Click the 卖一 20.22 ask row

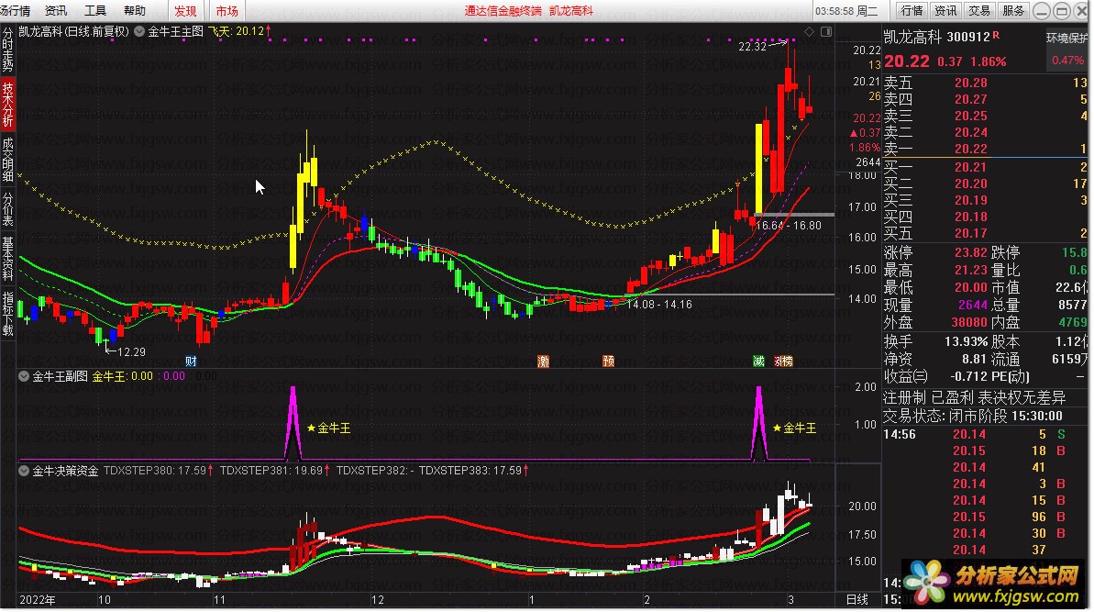pos(986,149)
